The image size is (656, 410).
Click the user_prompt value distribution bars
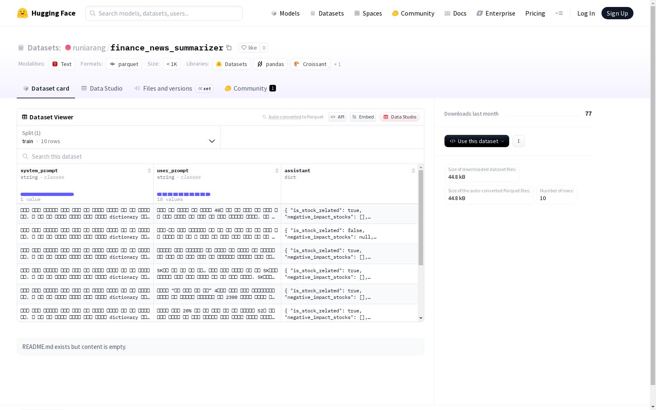(184, 194)
